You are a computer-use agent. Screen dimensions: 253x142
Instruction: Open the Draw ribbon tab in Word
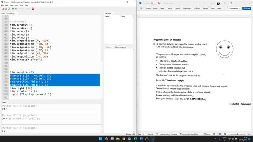point(162,8)
